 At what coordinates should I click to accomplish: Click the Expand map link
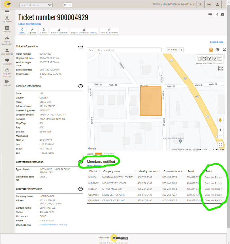coord(217,42)
